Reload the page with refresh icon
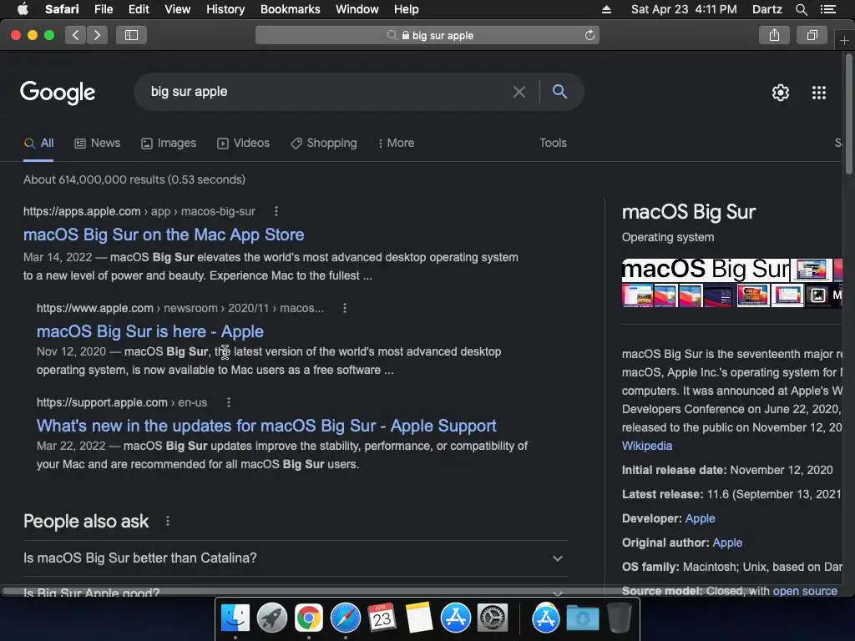The image size is (855, 641). [589, 35]
